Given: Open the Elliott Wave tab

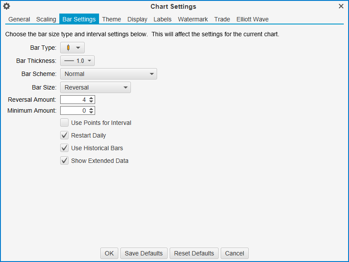Looking at the screenshot, I should click(x=252, y=19).
